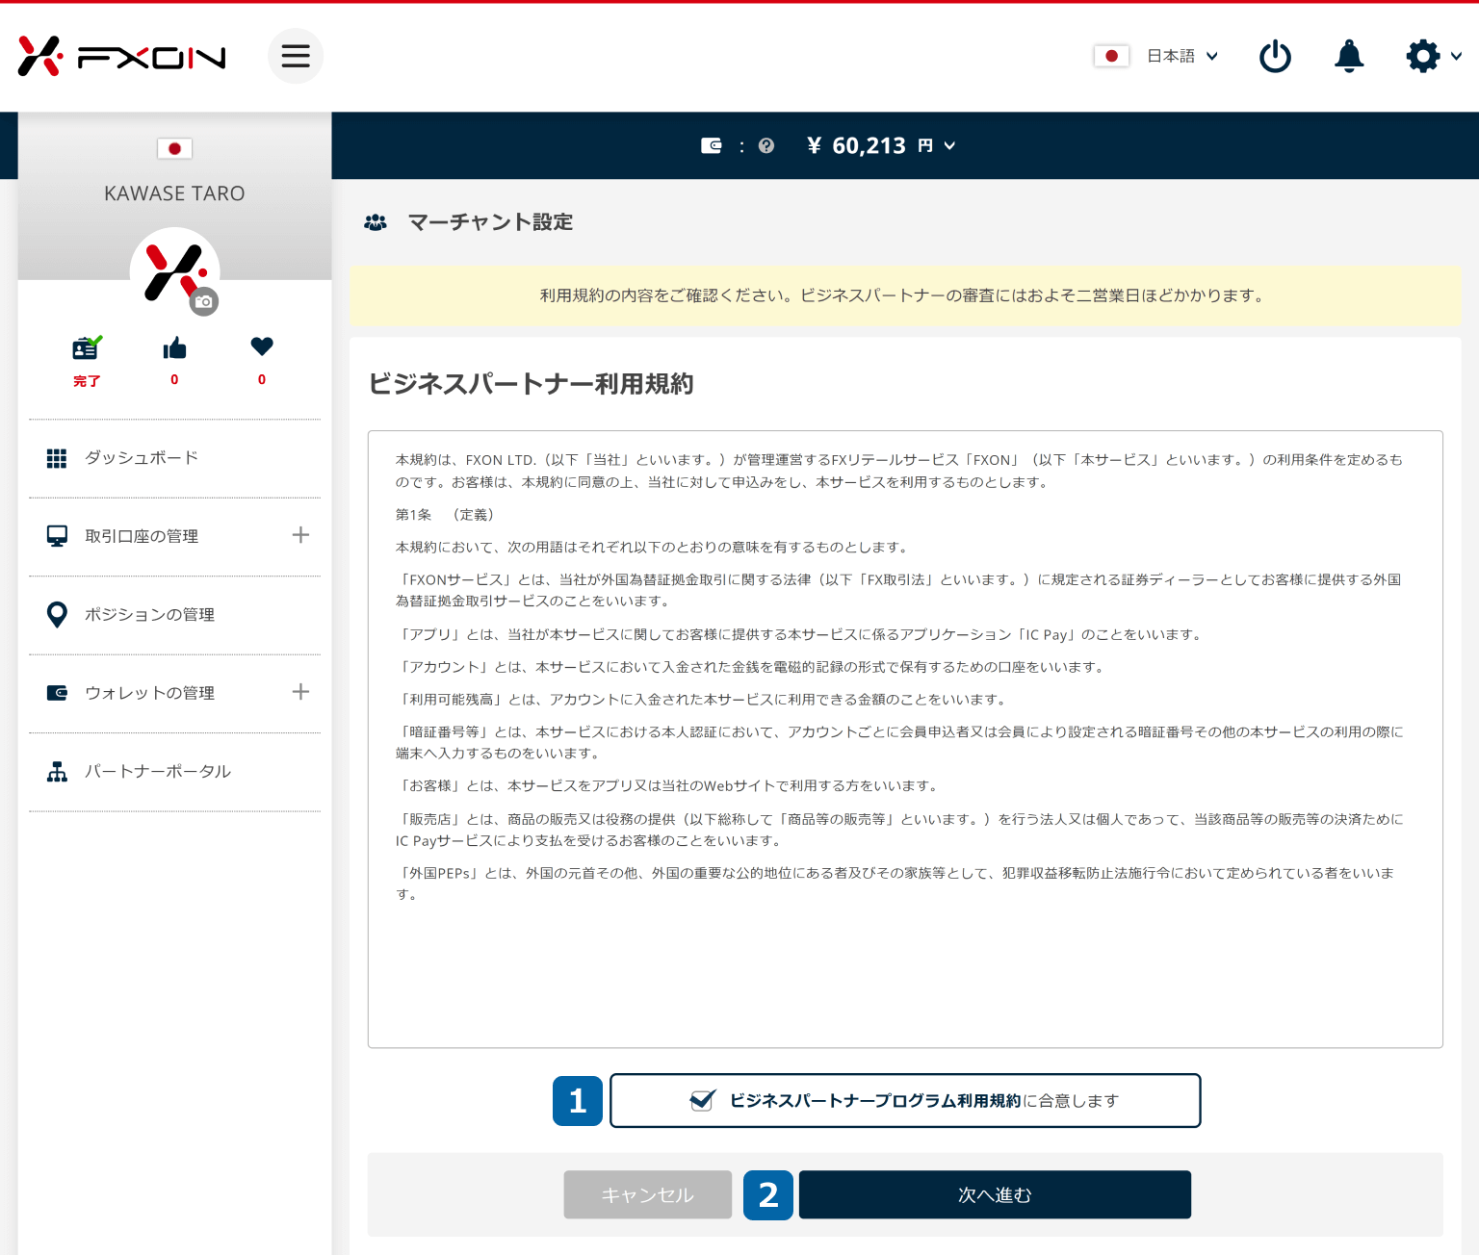Click the FXON logo
Image resolution: width=1479 pixels, height=1255 pixels.
click(x=121, y=57)
